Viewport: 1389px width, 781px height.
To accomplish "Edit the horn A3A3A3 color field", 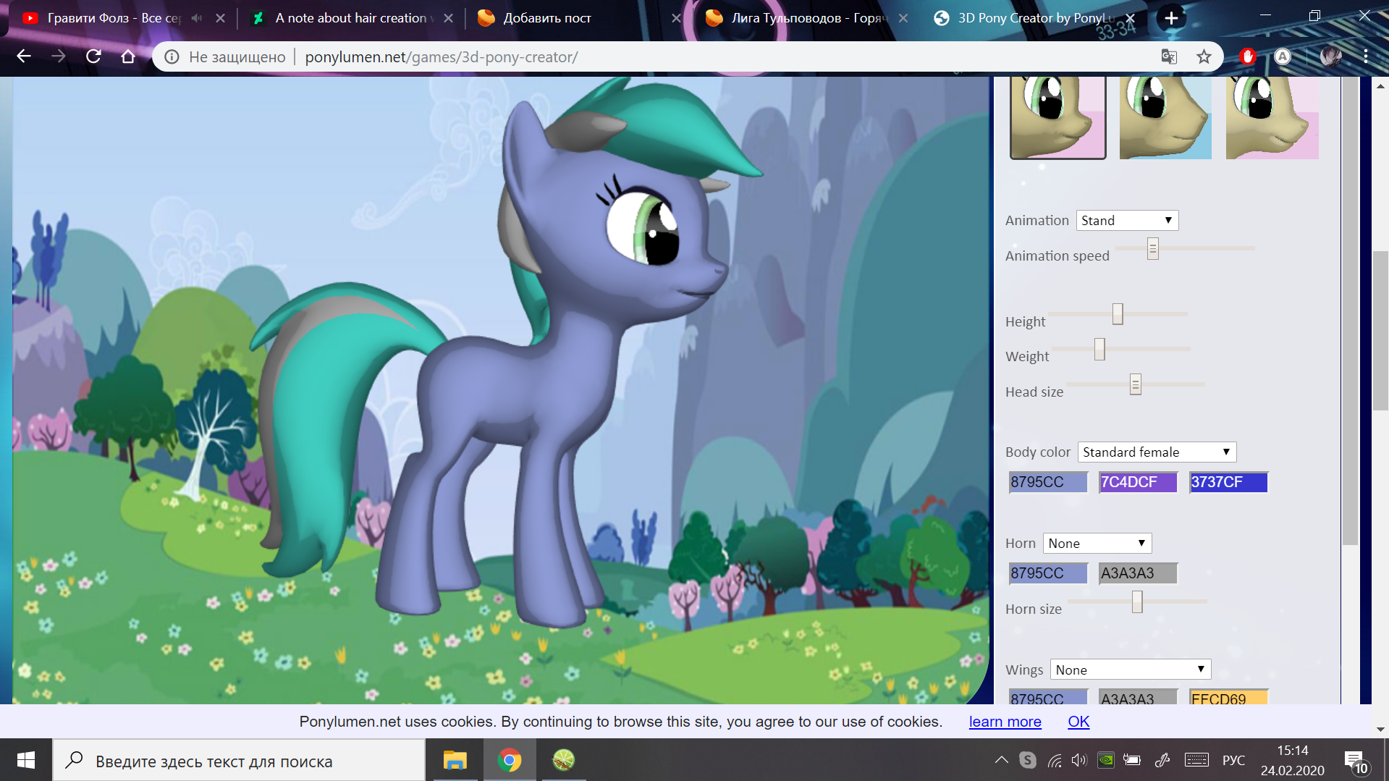I will 1138,573.
